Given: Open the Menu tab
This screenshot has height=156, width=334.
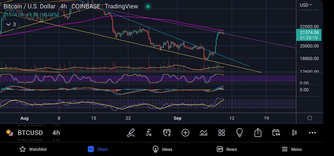Looking at the screenshot, I should click(292, 149).
